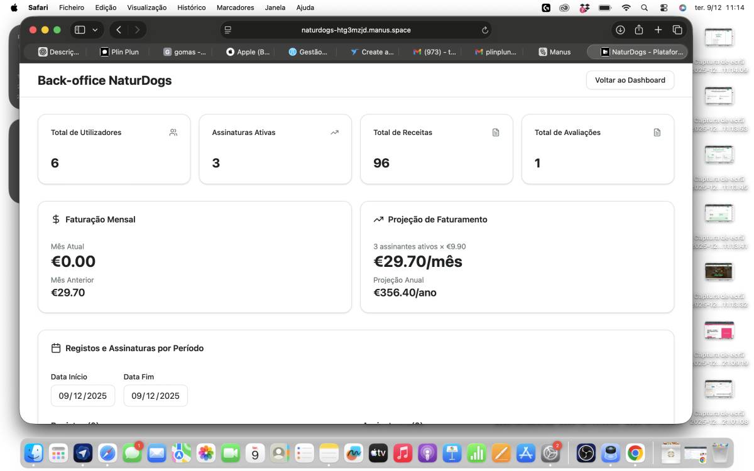The width and height of the screenshot is (754, 471).
Task: Click the calendar icon beside Registos e Assinaturas
Action: click(x=56, y=348)
